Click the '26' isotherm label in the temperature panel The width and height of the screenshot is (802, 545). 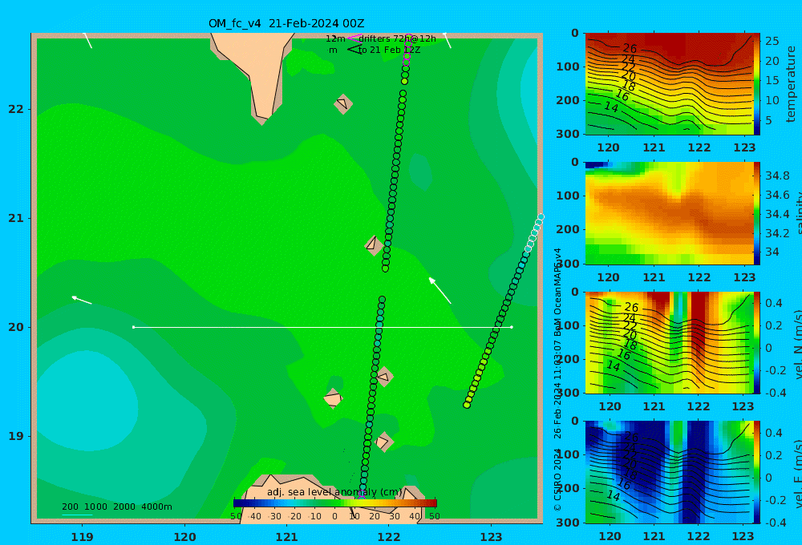click(x=630, y=49)
